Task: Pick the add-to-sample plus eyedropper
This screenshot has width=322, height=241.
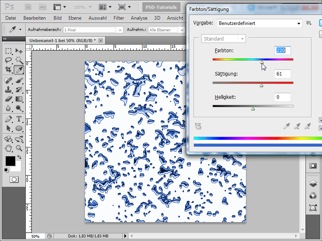Action: click(297, 126)
